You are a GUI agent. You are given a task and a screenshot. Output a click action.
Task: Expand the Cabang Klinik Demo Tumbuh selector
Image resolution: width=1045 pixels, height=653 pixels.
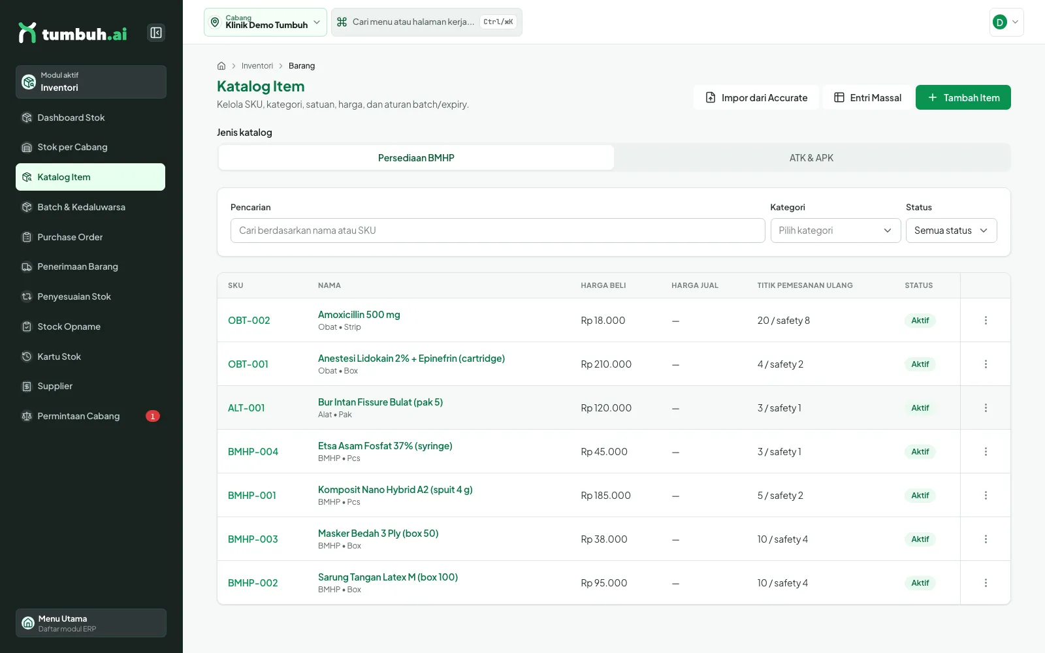(x=265, y=22)
